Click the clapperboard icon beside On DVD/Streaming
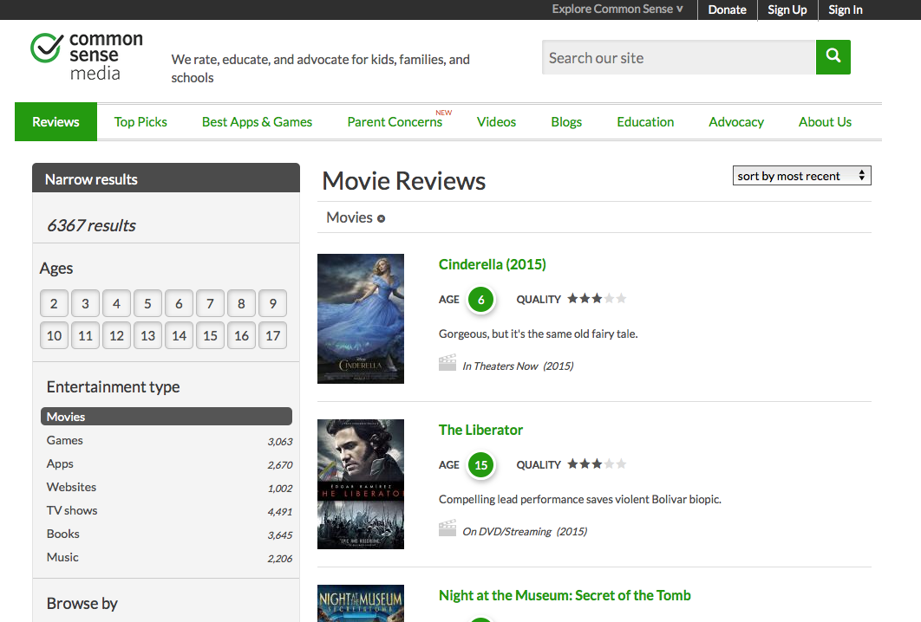Screen dimensions: 921x622 click(x=447, y=528)
